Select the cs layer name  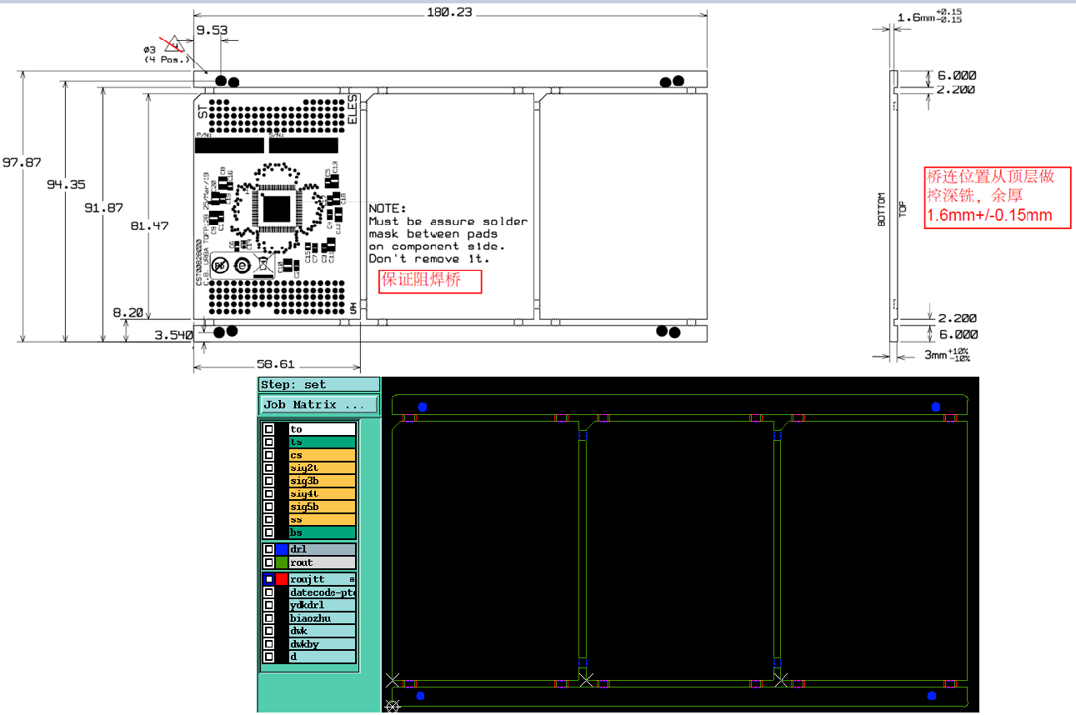pos(323,455)
